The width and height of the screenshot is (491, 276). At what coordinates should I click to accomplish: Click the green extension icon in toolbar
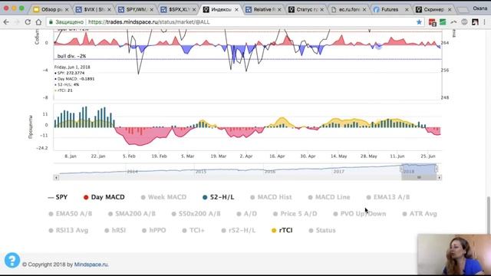pos(443,22)
